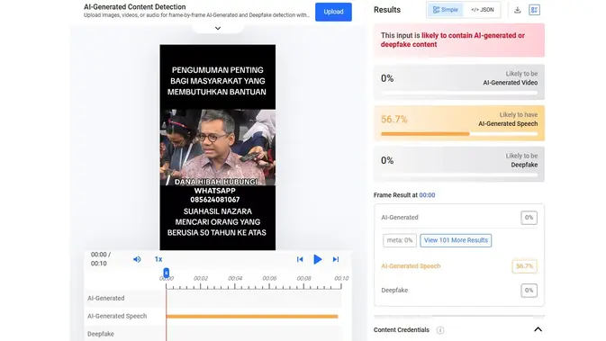
Task: Open the blue report icon beside download
Action: 535,10
